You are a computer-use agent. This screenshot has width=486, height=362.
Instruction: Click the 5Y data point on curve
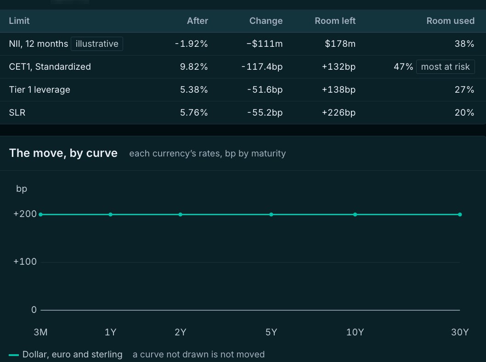[271, 214]
